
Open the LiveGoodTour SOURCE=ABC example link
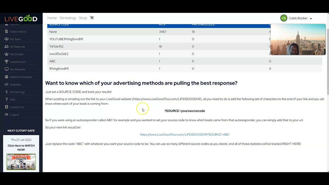pyautogui.click(x=185, y=134)
